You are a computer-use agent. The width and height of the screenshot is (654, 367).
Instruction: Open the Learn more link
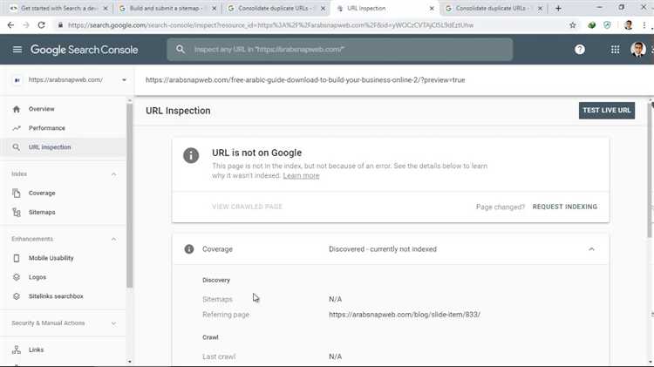301,175
